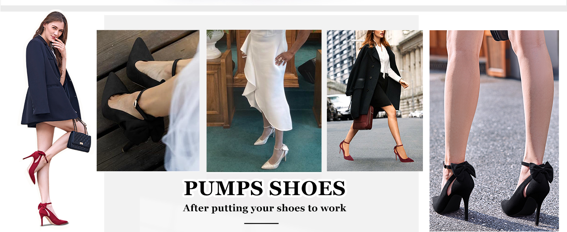The width and height of the screenshot is (567, 232).
Task: Click the 'After putting your shoes to work' subtitle
Action: [x=265, y=208]
